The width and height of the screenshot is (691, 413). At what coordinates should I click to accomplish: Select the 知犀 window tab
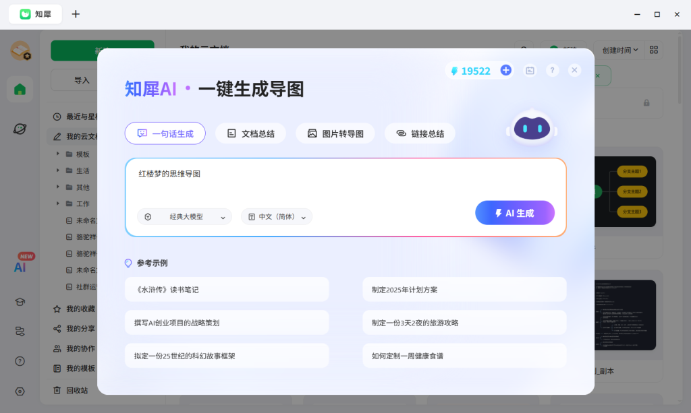[x=35, y=14]
